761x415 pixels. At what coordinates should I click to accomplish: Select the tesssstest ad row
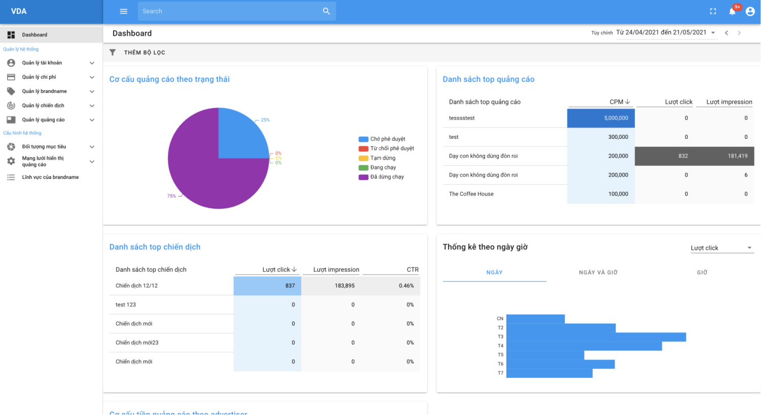[x=598, y=118]
